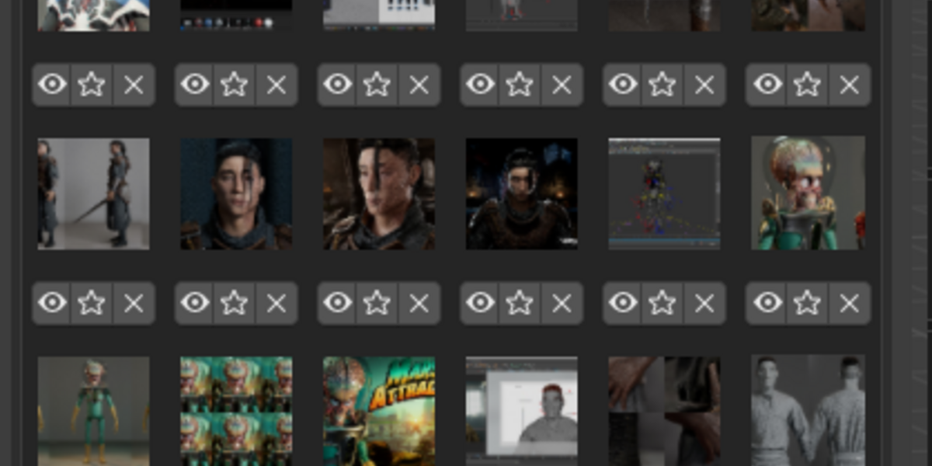Star the full-body green alien figure
The height and width of the screenshot is (466, 932).
click(x=92, y=302)
